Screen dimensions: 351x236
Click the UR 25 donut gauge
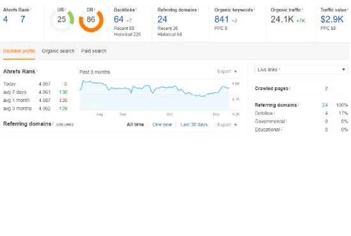(61, 20)
